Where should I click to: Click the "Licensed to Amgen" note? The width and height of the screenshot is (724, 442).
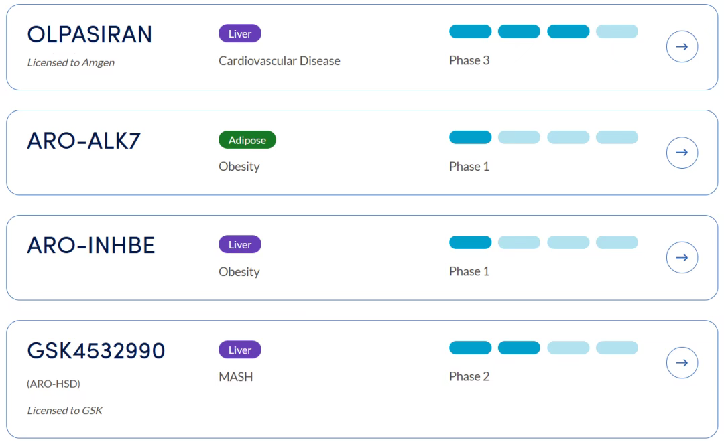(x=70, y=63)
